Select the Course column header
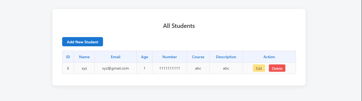Viewport: 362px width, 101px height. 198,57
